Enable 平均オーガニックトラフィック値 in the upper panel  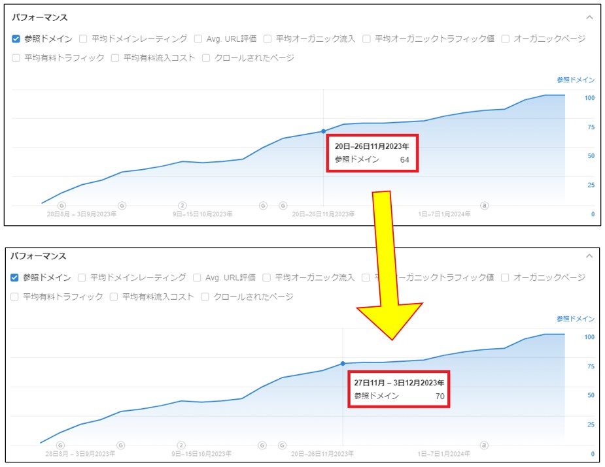(366, 39)
